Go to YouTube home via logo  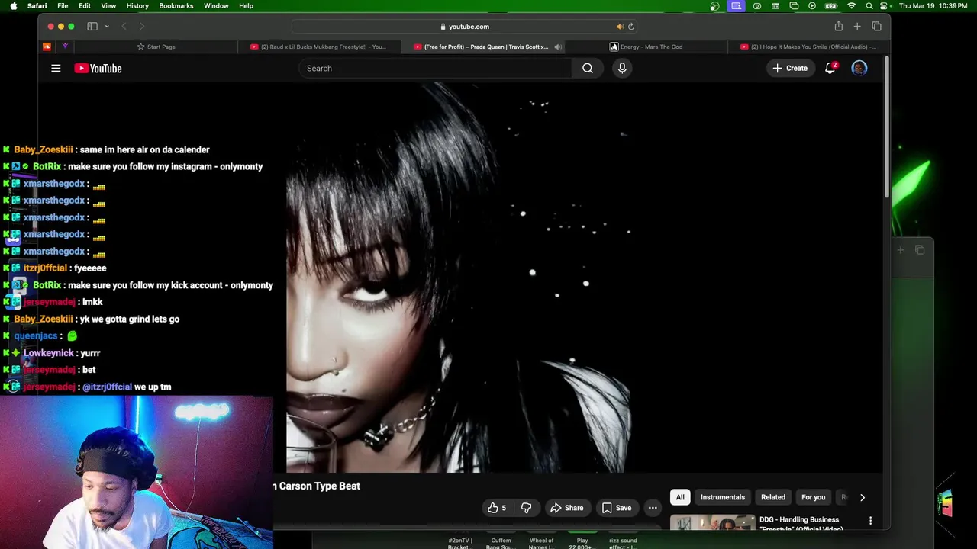pyautogui.click(x=98, y=69)
